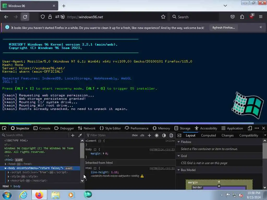Open Windows Explorer from taskbar
This screenshot has height=200, width=267.
pyautogui.click(x=56, y=195)
